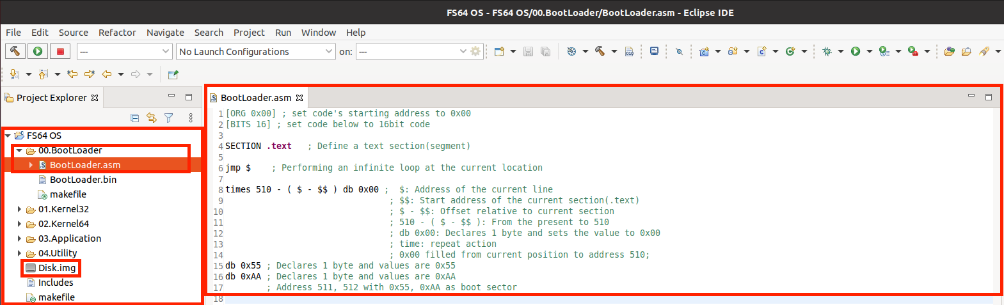
Task: Open the New wizard dropdown arrow
Action: 513,51
